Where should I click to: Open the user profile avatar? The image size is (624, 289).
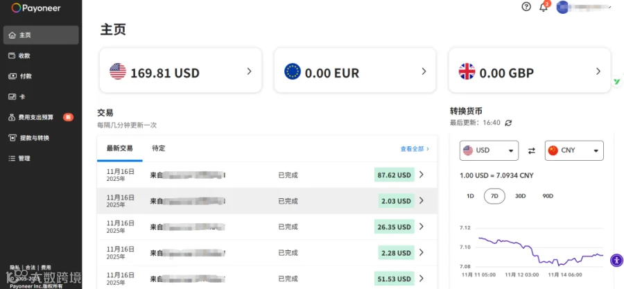(562, 7)
